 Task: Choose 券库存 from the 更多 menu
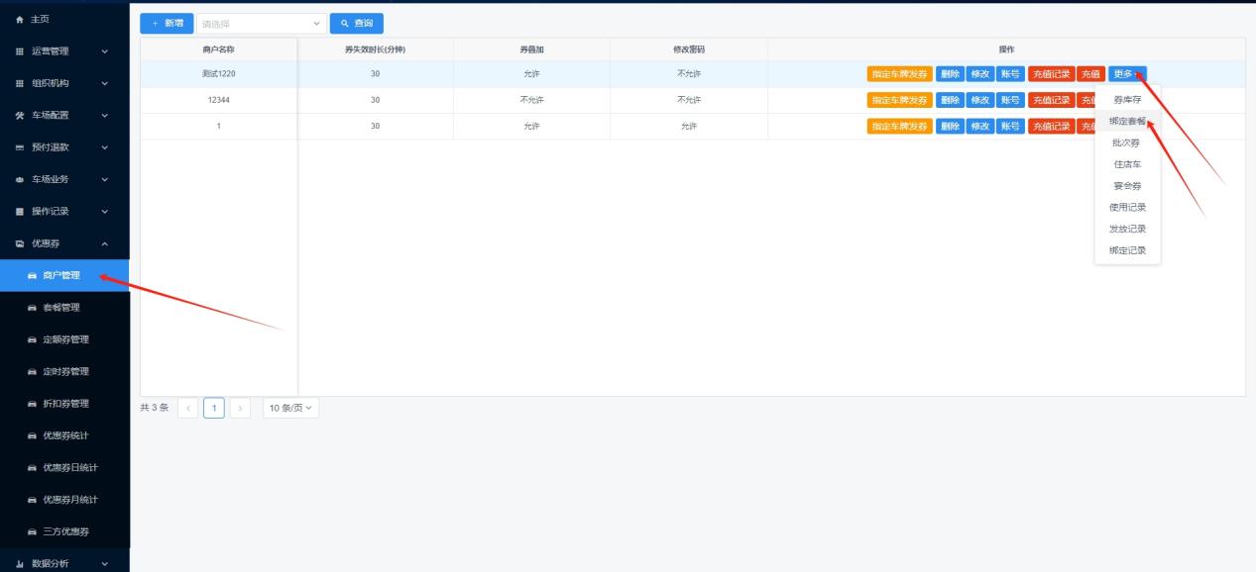(1127, 100)
